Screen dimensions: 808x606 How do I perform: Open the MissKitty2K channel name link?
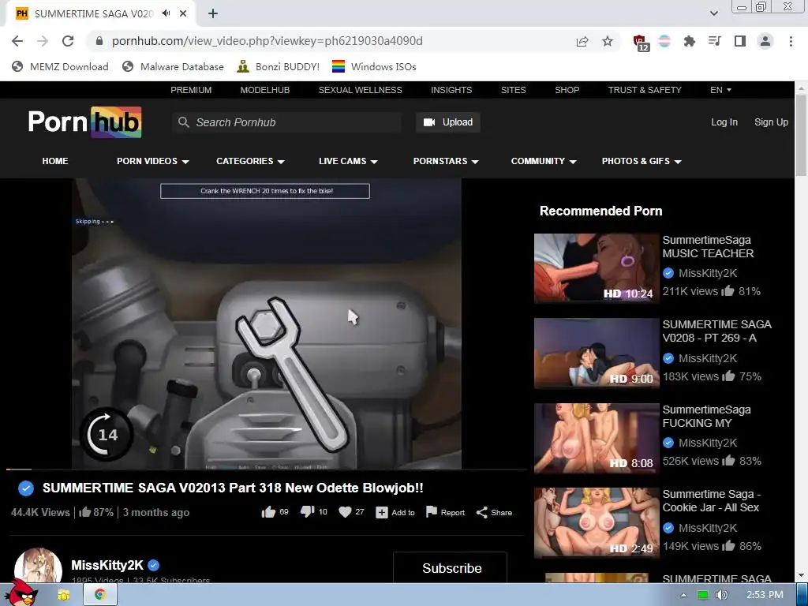point(107,565)
